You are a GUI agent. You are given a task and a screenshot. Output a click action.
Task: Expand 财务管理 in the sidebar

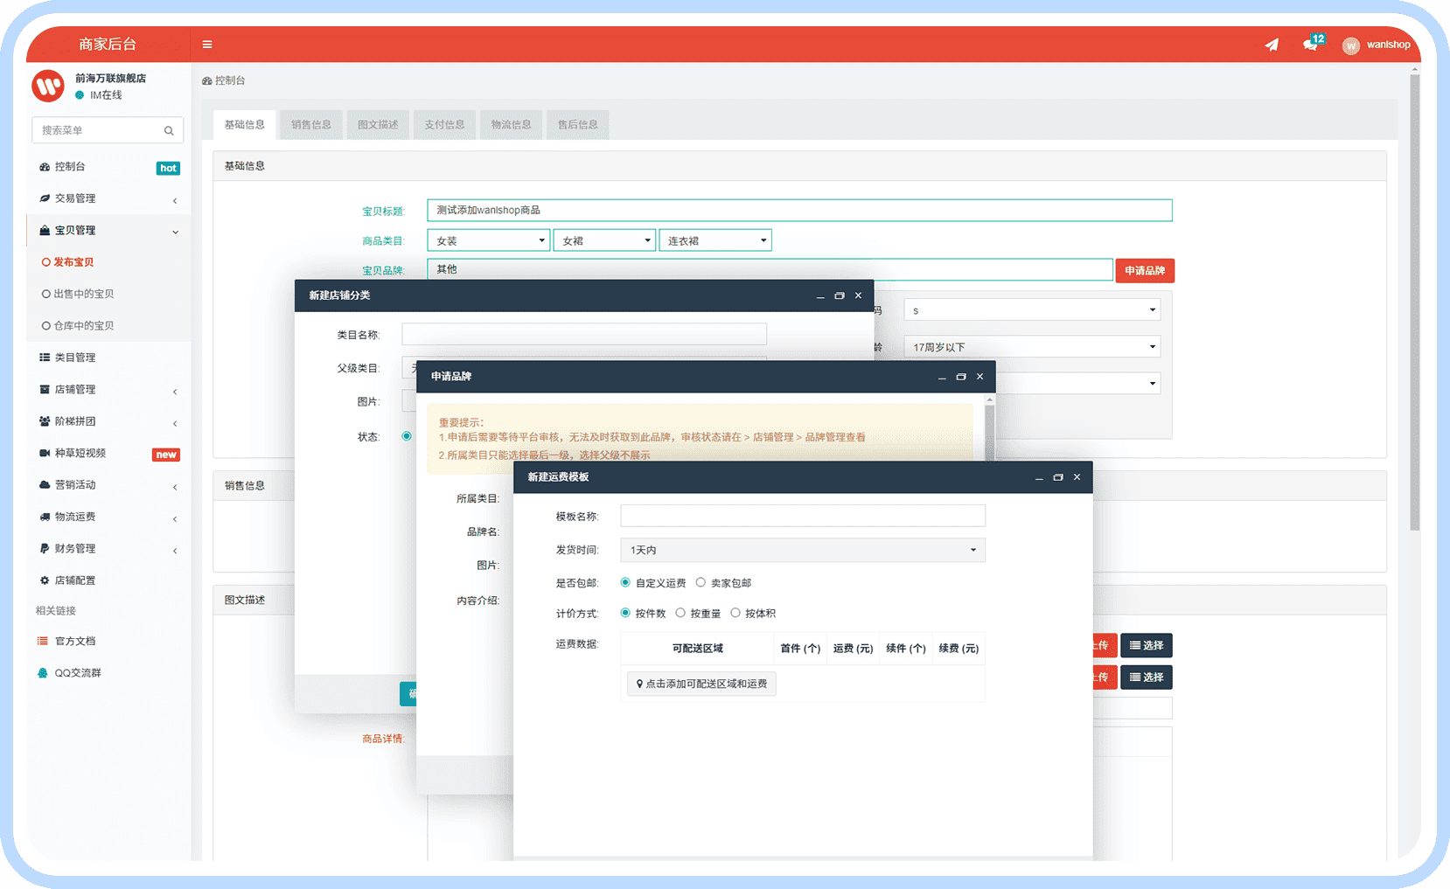(x=108, y=549)
